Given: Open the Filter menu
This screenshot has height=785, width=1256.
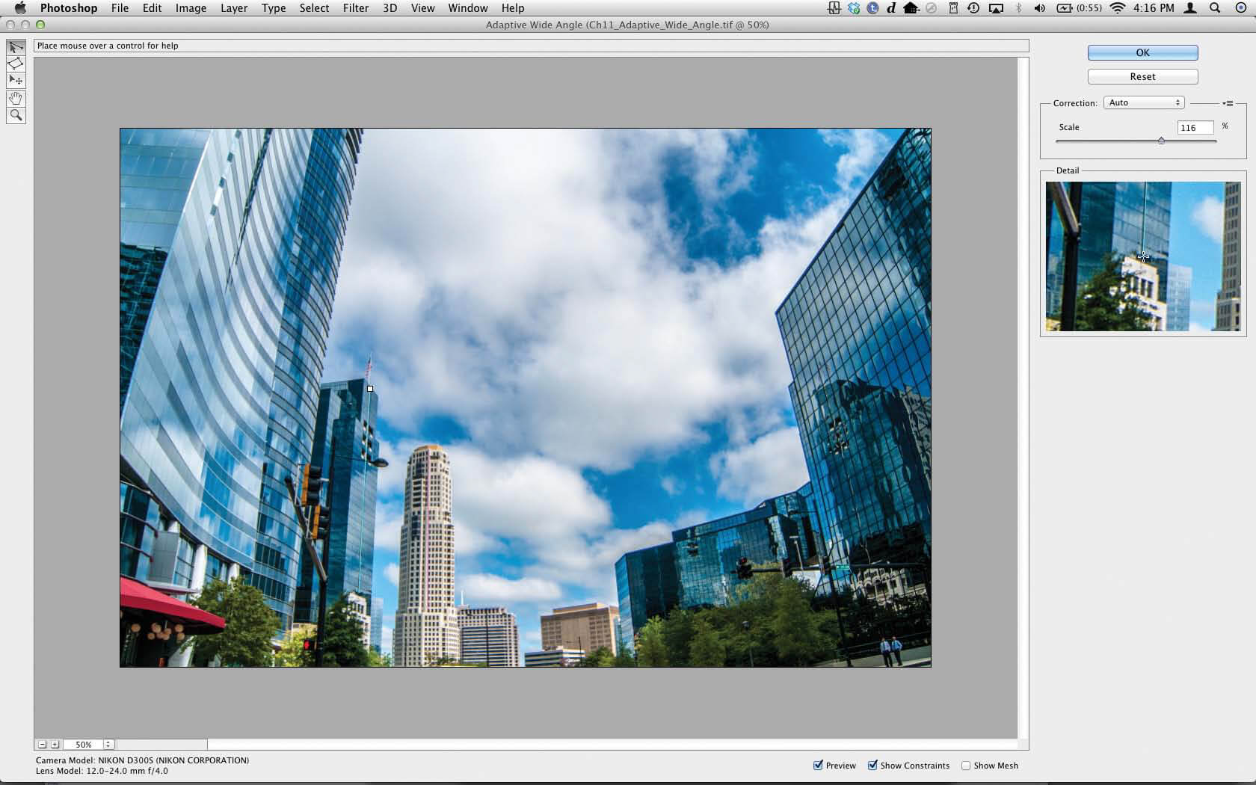Looking at the screenshot, I should click(355, 8).
